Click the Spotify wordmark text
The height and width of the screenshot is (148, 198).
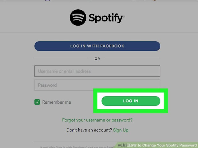106,18
